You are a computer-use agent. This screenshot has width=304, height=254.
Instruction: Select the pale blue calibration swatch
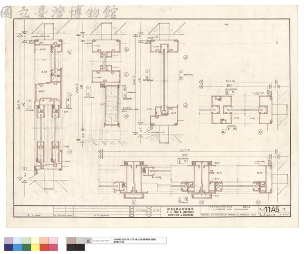(x=18, y=240)
